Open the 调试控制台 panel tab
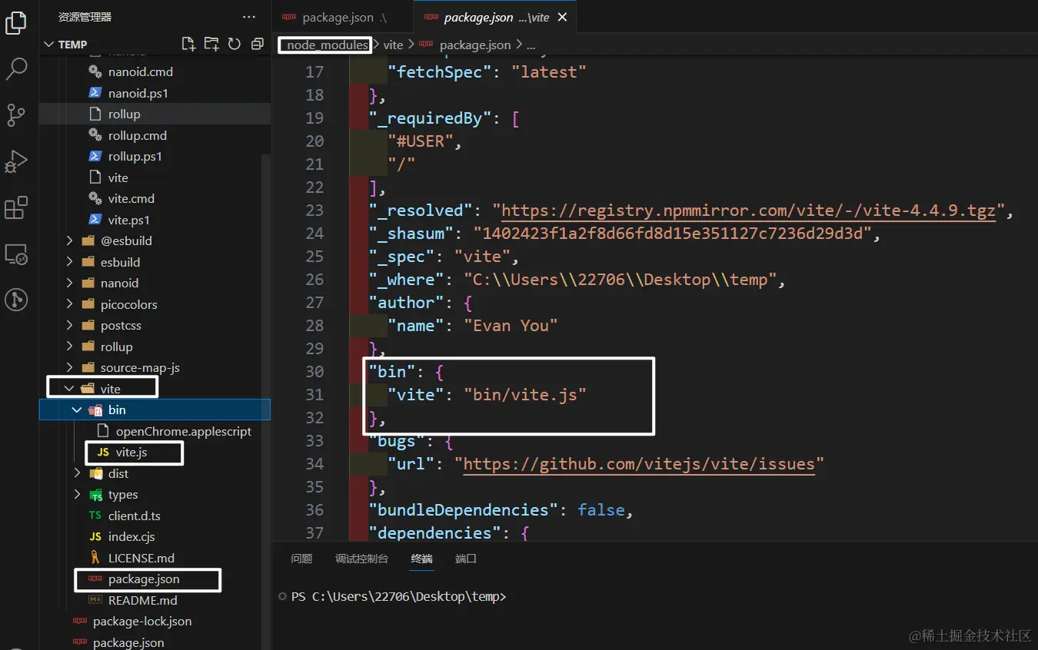 pyautogui.click(x=361, y=559)
